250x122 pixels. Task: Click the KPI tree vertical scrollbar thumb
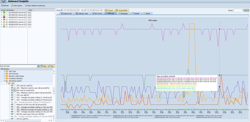[54, 90]
